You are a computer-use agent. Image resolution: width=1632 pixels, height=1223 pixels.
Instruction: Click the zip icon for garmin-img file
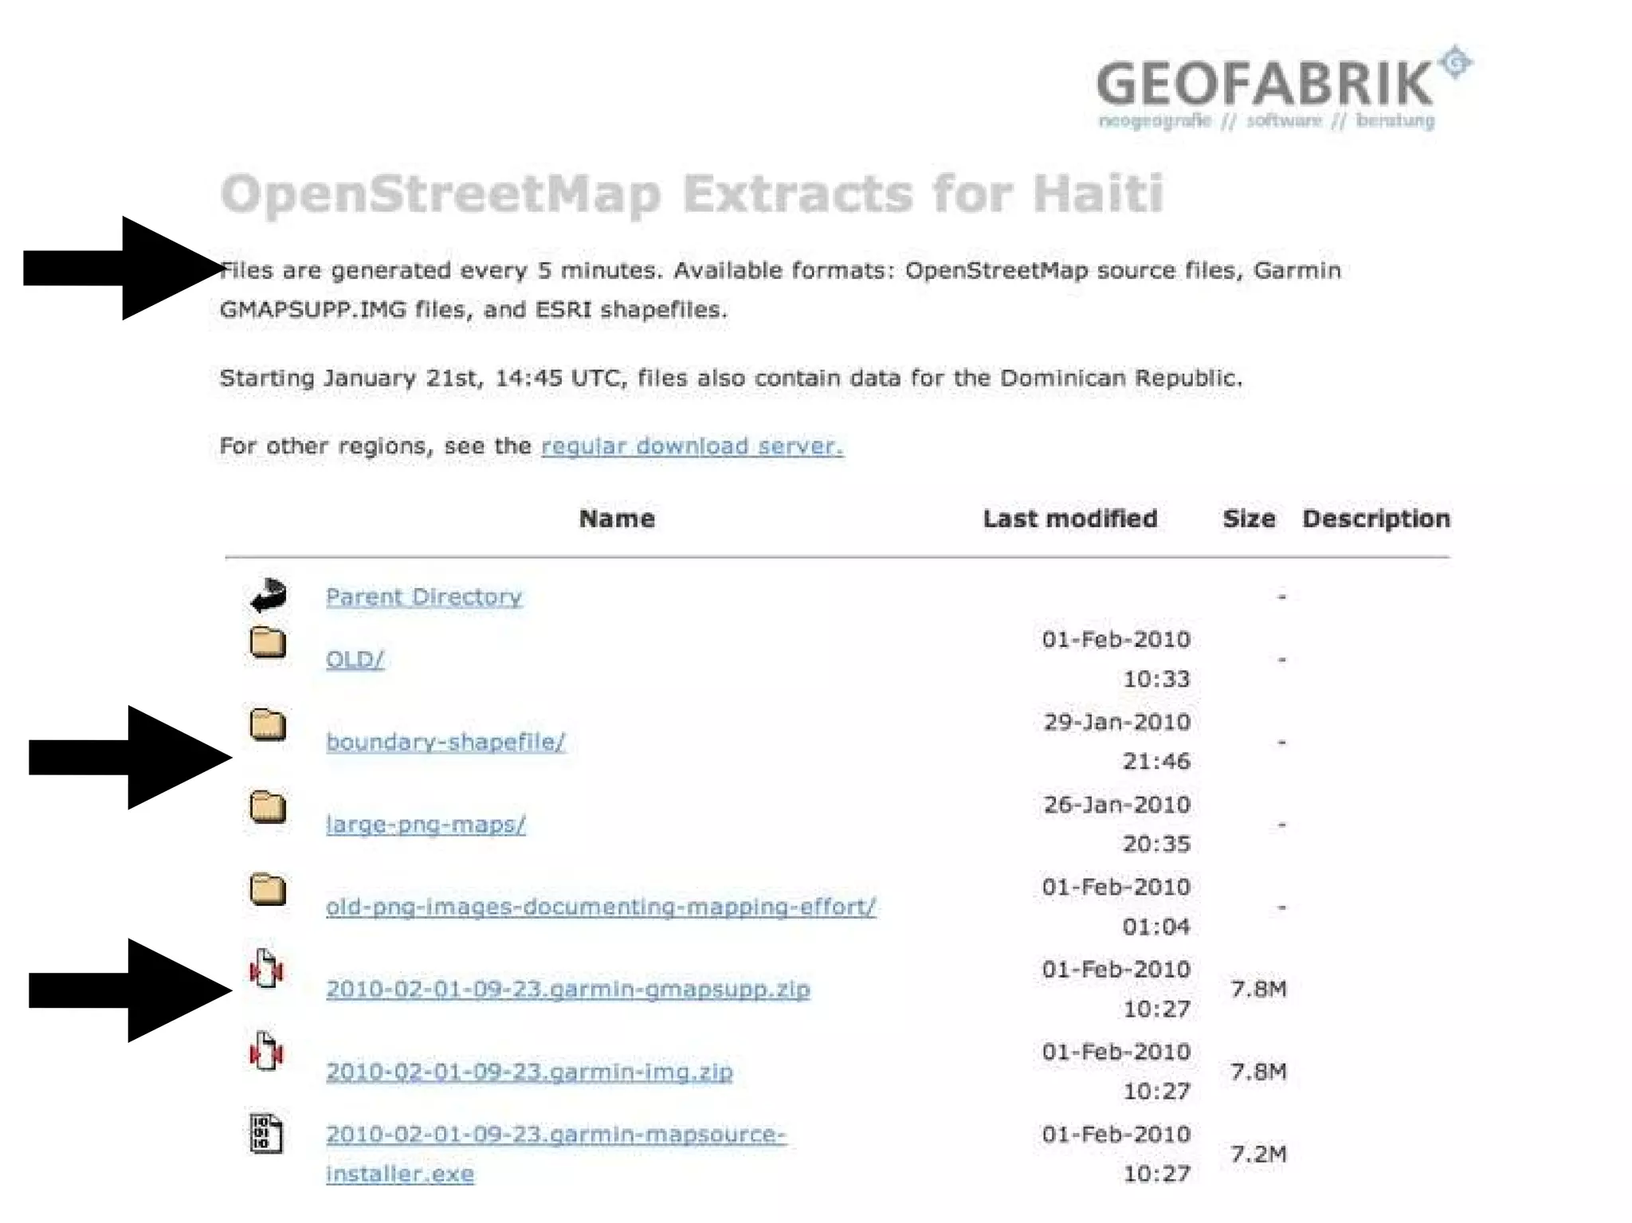[x=266, y=1052]
